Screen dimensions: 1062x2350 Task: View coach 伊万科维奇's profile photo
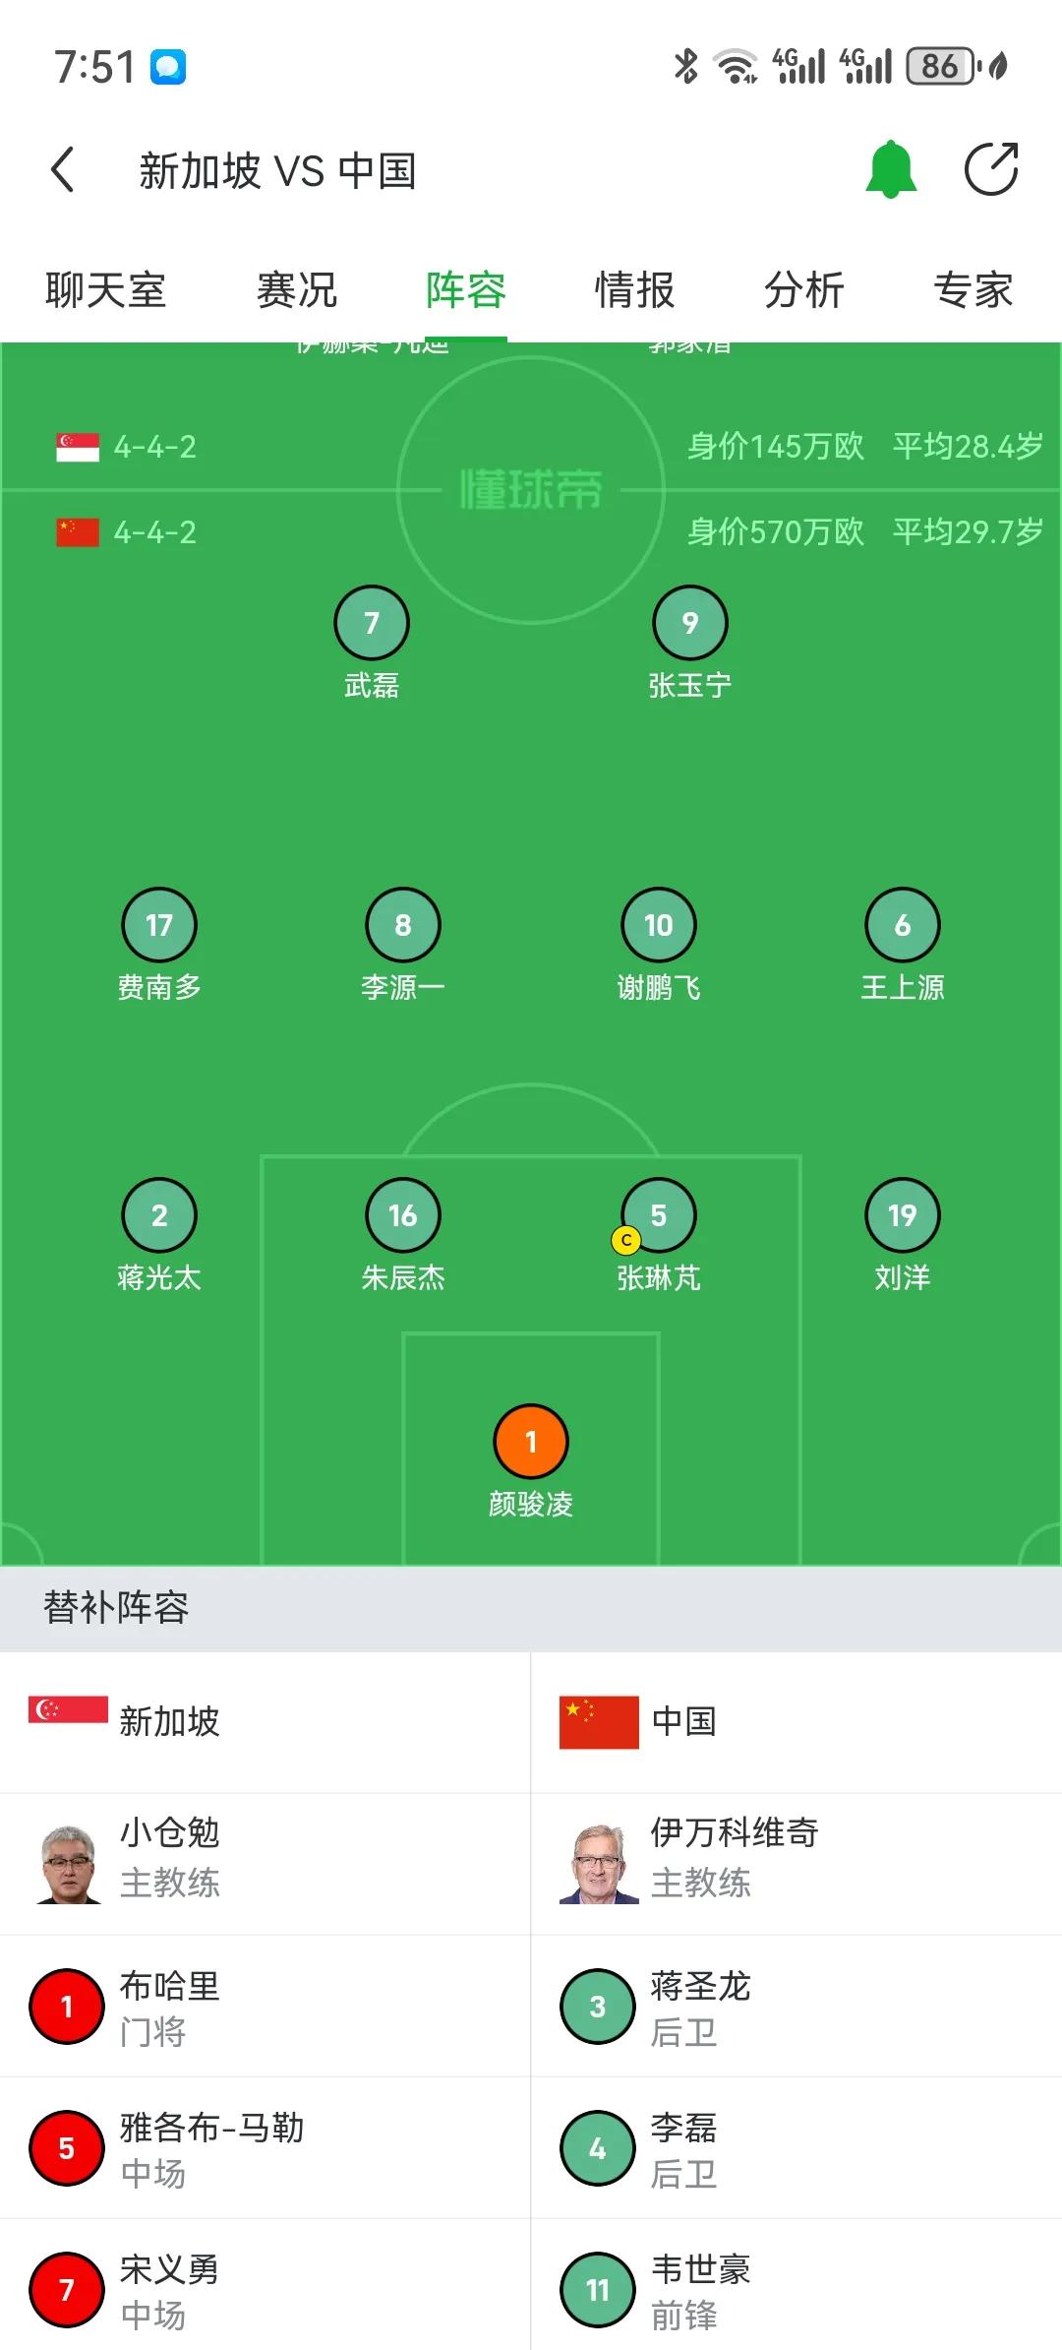pyautogui.click(x=600, y=1858)
